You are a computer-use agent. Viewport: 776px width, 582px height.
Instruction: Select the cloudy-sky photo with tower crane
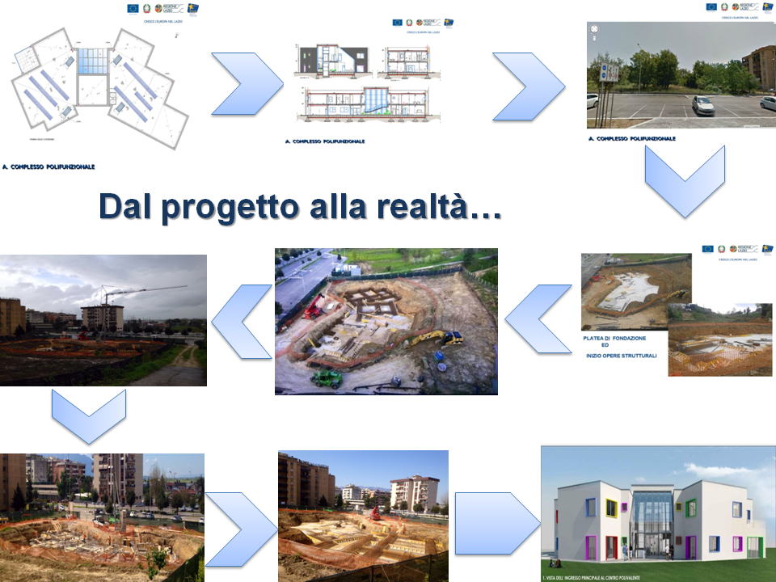103,320
